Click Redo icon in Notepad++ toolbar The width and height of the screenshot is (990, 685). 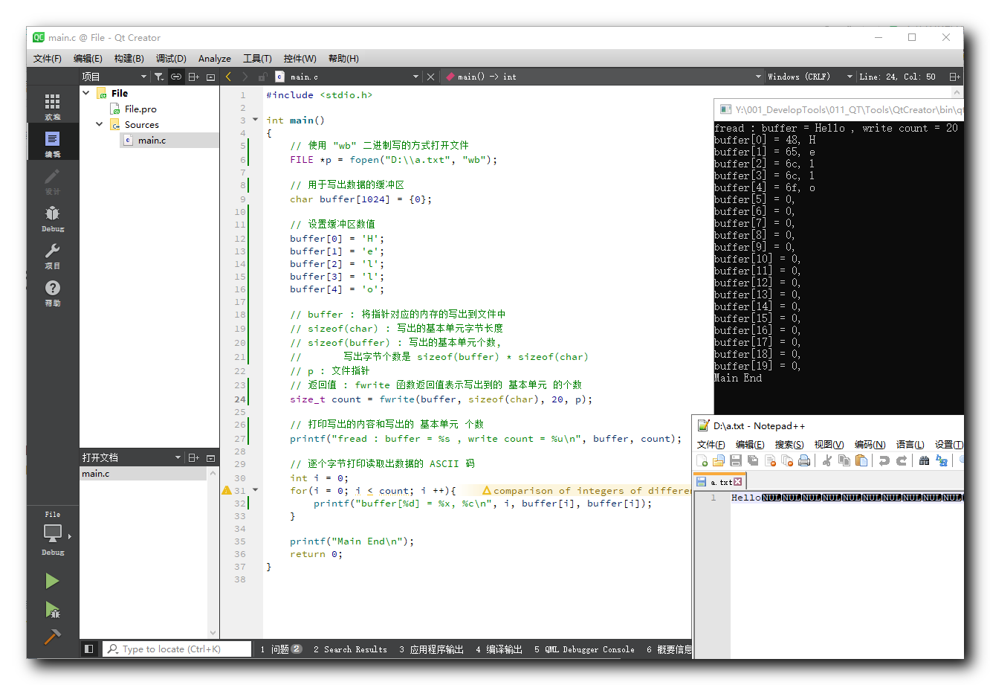(x=901, y=461)
